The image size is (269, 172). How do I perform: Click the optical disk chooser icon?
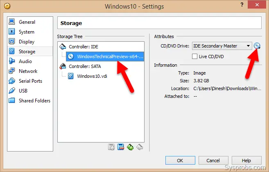(257, 46)
